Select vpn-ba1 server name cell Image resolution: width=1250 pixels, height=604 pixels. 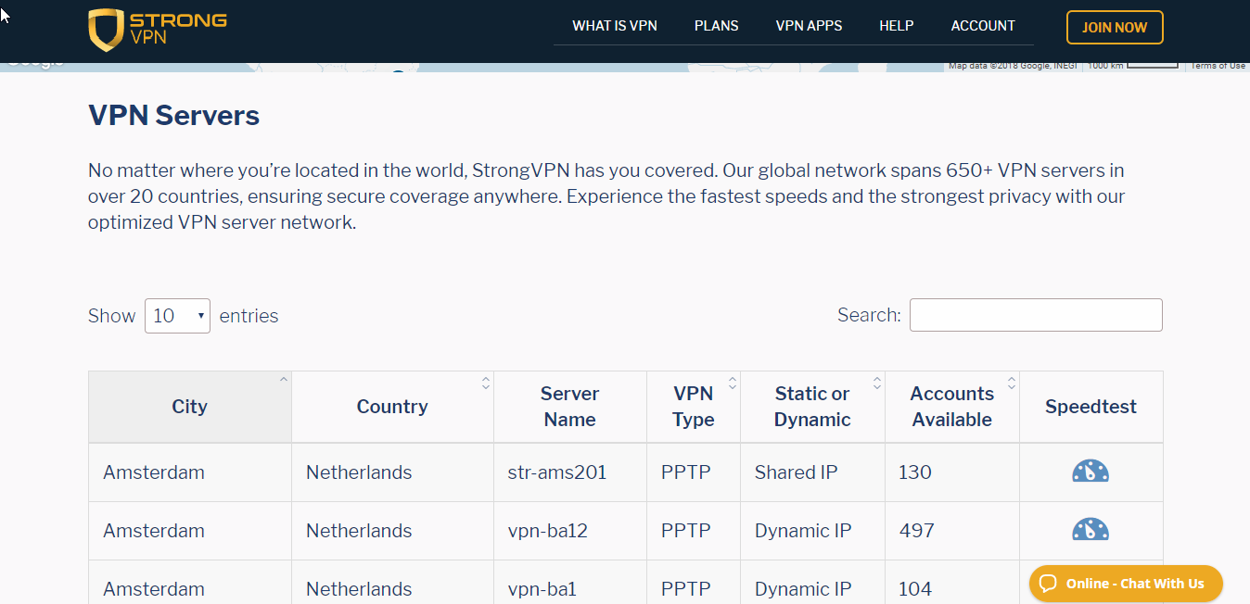(569, 583)
